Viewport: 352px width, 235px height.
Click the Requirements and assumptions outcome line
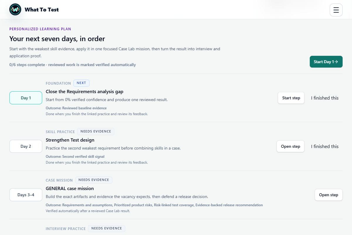click(x=154, y=205)
